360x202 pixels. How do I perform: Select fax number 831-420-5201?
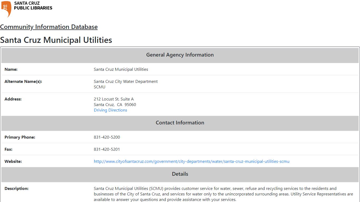click(x=107, y=149)
